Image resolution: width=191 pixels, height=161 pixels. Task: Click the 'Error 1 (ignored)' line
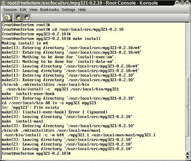(x=55, y=112)
